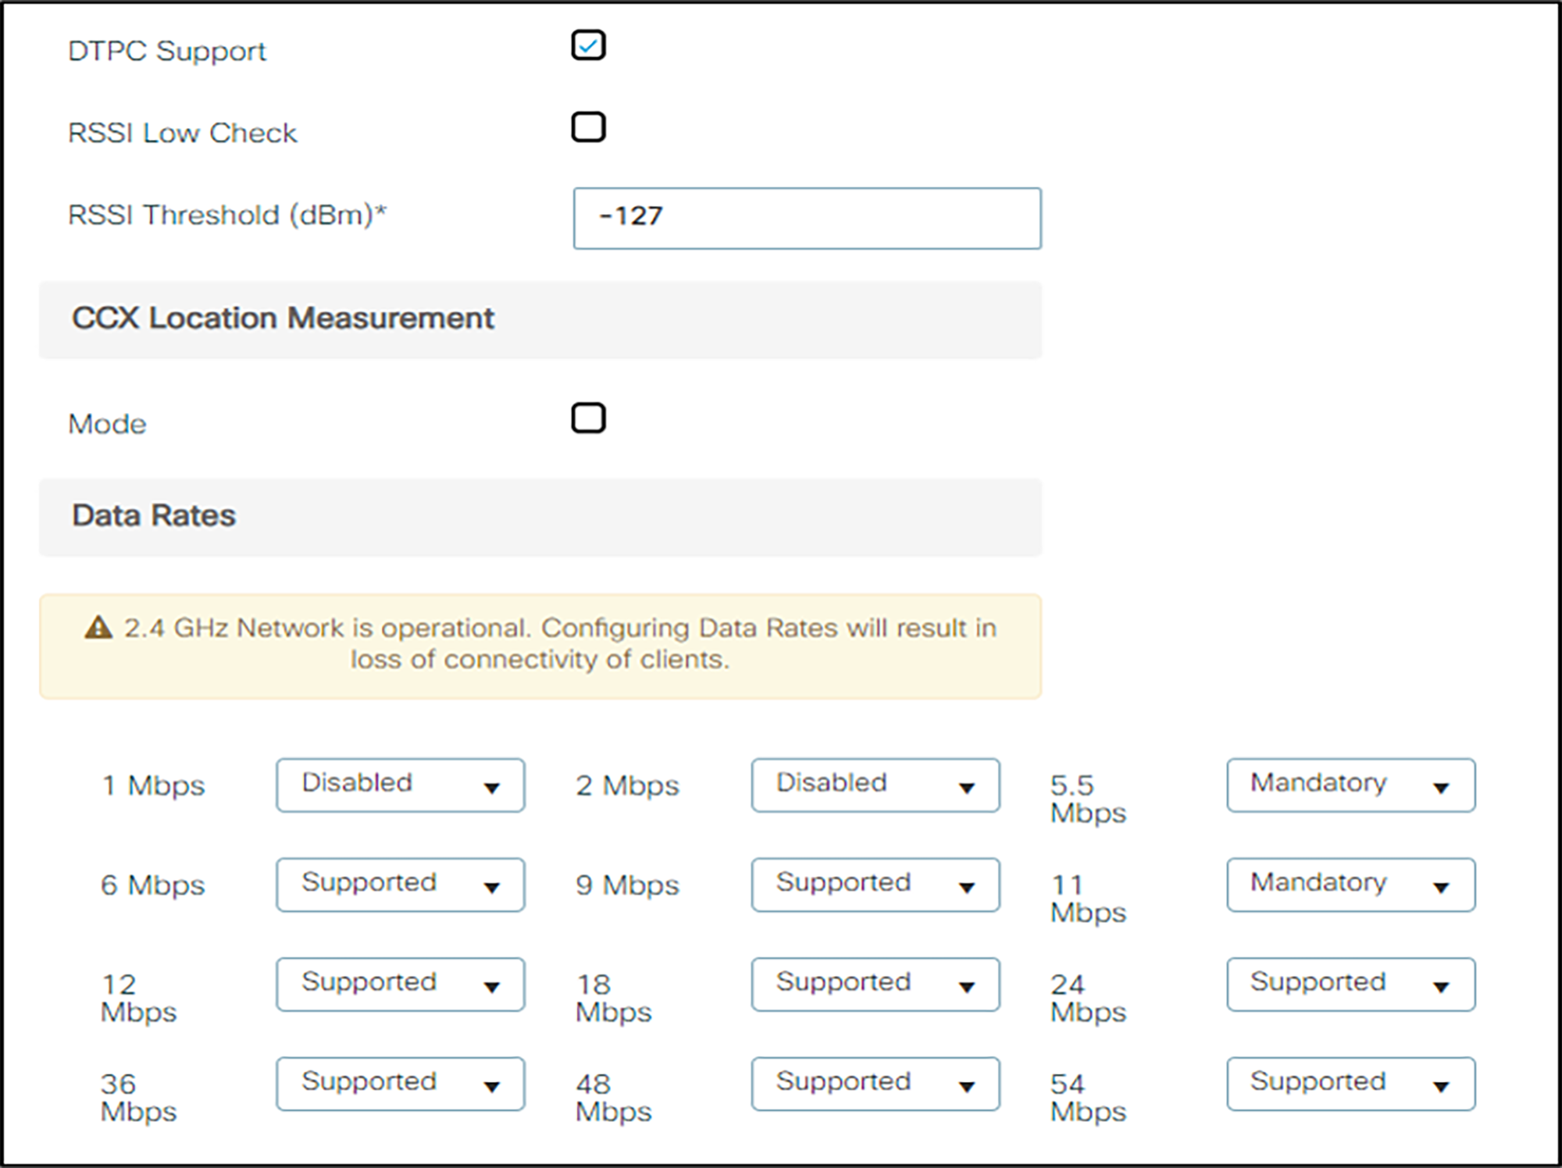The image size is (1562, 1168).
Task: Select the 12 Mbps rate dropdown
Action: 400,985
